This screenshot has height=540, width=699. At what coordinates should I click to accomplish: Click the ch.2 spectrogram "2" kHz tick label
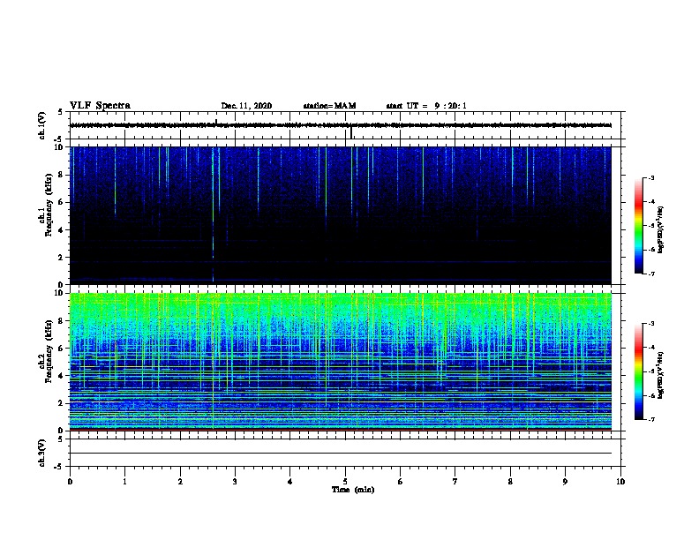click(x=61, y=403)
